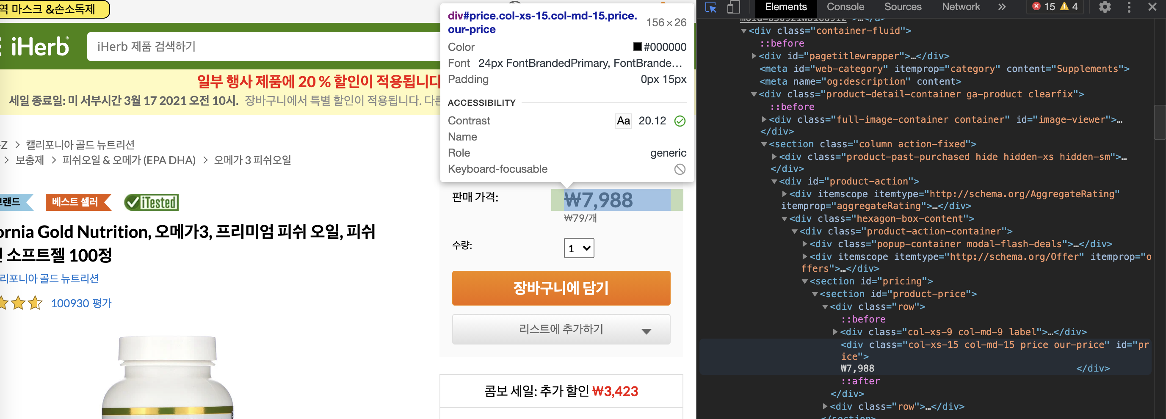Collapse the section id product-price node

coord(815,294)
